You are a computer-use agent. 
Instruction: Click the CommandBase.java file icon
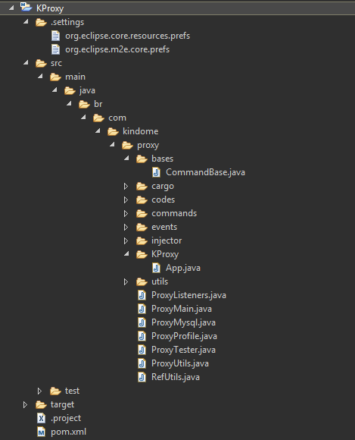point(156,172)
